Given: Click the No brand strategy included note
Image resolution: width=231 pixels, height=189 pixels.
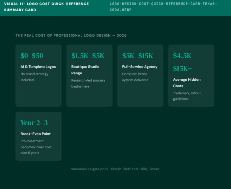Looking at the screenshot, I should coord(34,77).
